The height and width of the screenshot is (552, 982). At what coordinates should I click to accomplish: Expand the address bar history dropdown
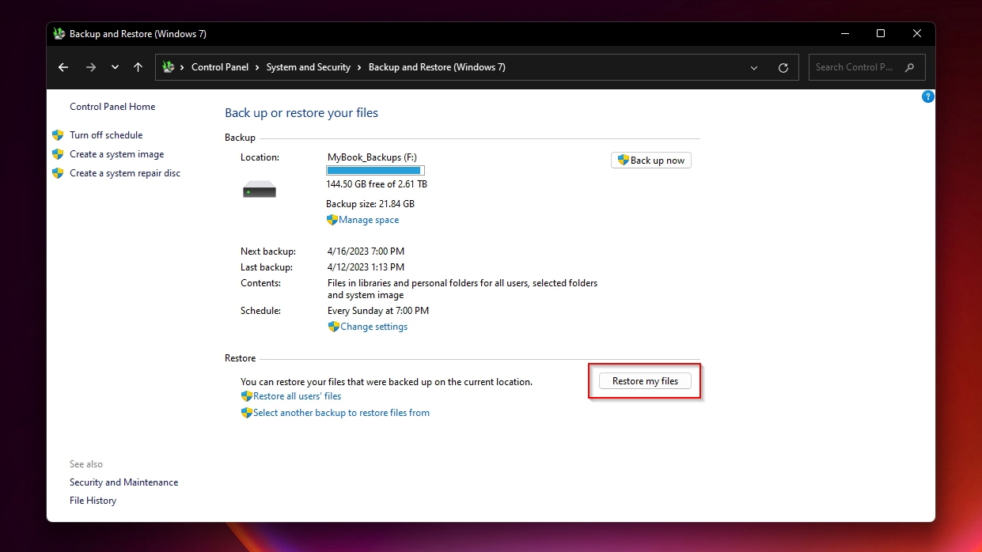(x=755, y=68)
